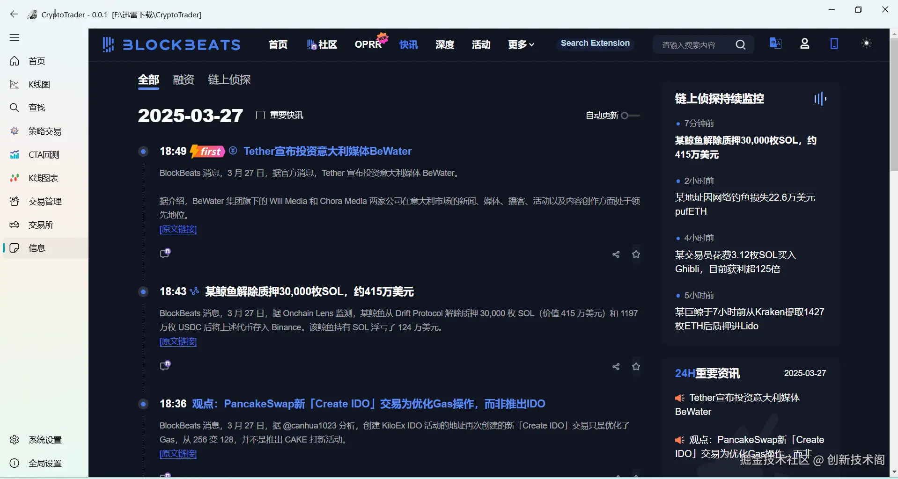Favorite the Tether news with the star
The width and height of the screenshot is (898, 479).
[x=636, y=254]
